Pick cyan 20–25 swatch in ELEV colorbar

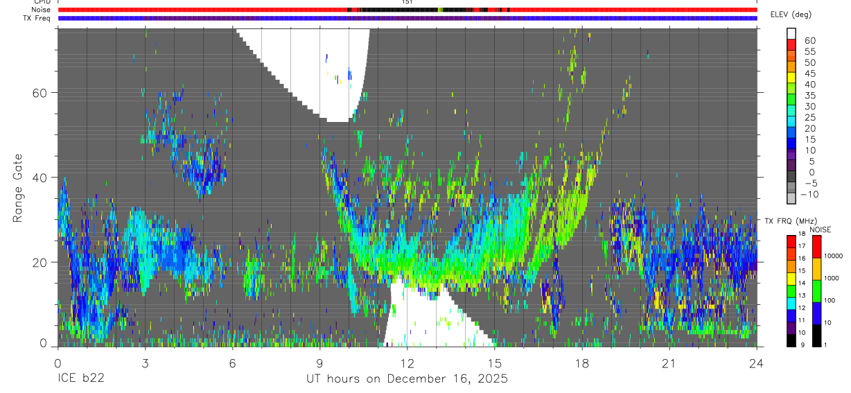[x=791, y=122]
